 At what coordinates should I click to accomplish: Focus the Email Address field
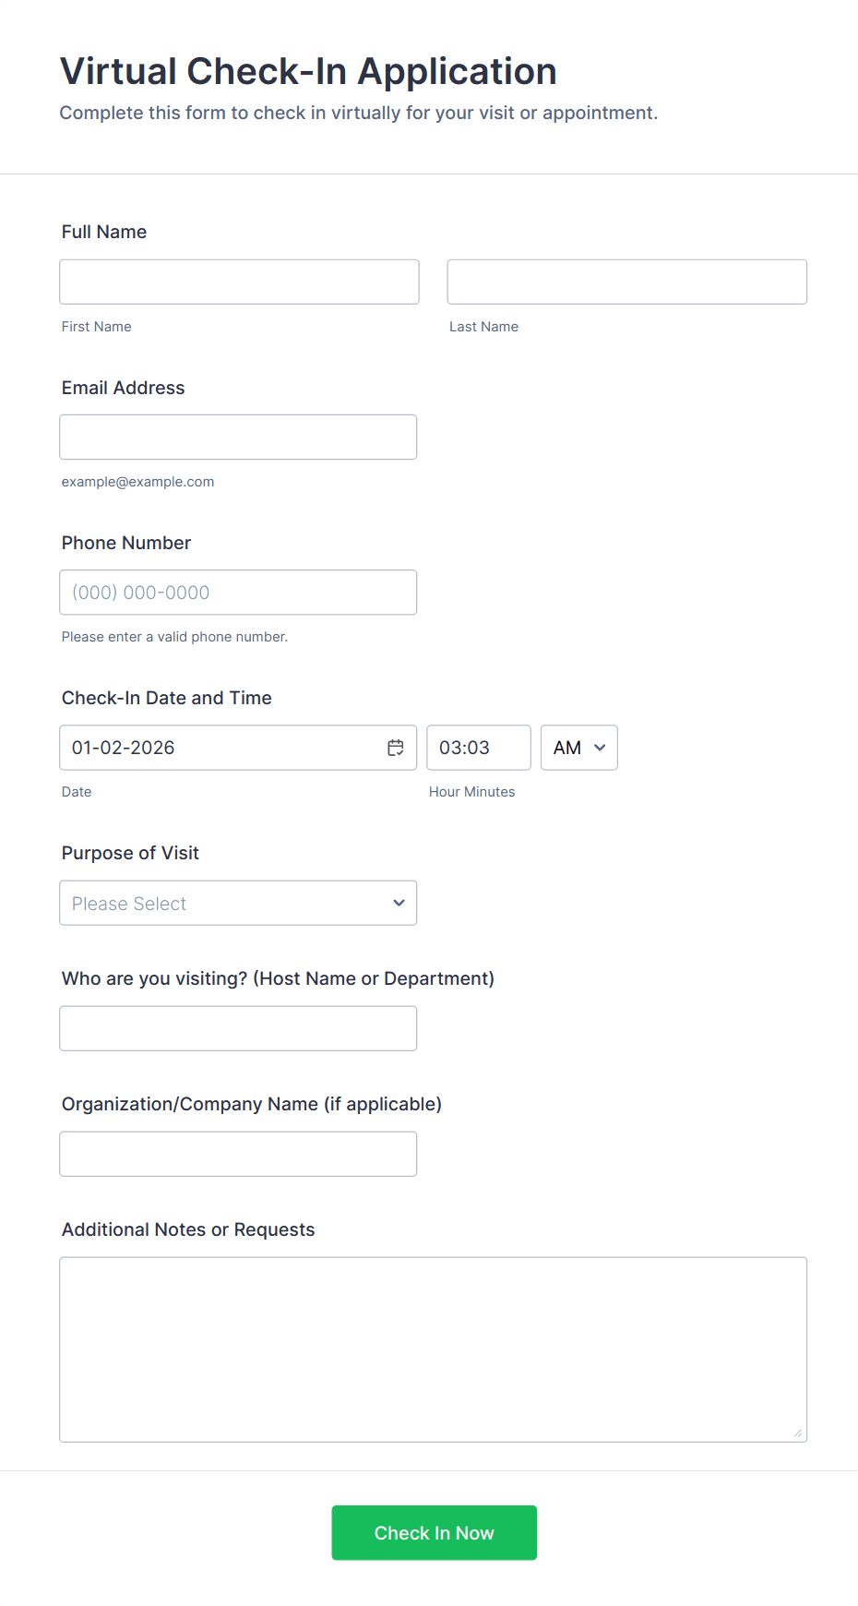tap(238, 437)
